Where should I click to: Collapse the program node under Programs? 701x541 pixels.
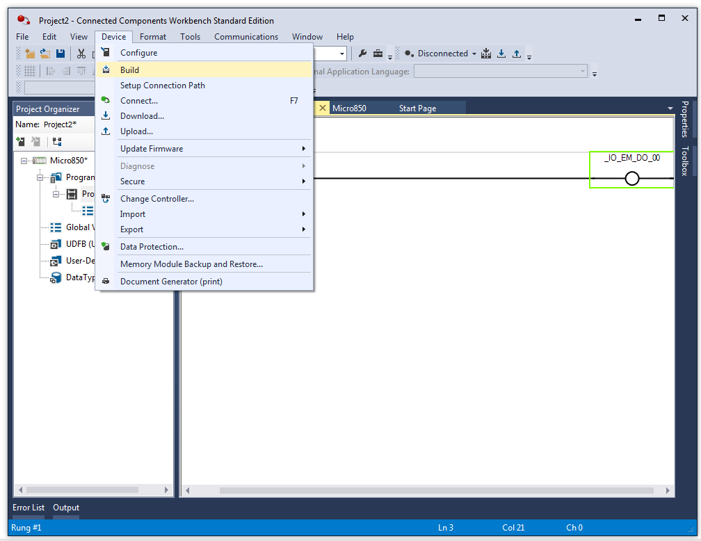click(56, 194)
